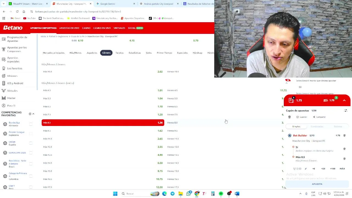Deselect the highlighted Más 8.5 odds
This screenshot has width=352, height=198.
[x=103, y=123]
